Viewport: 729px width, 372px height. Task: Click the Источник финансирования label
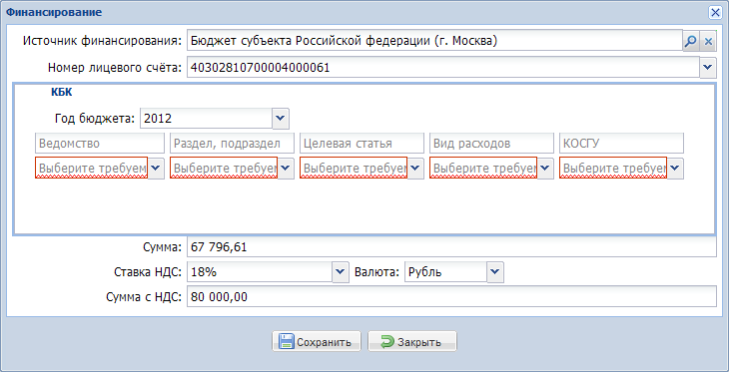102,41
